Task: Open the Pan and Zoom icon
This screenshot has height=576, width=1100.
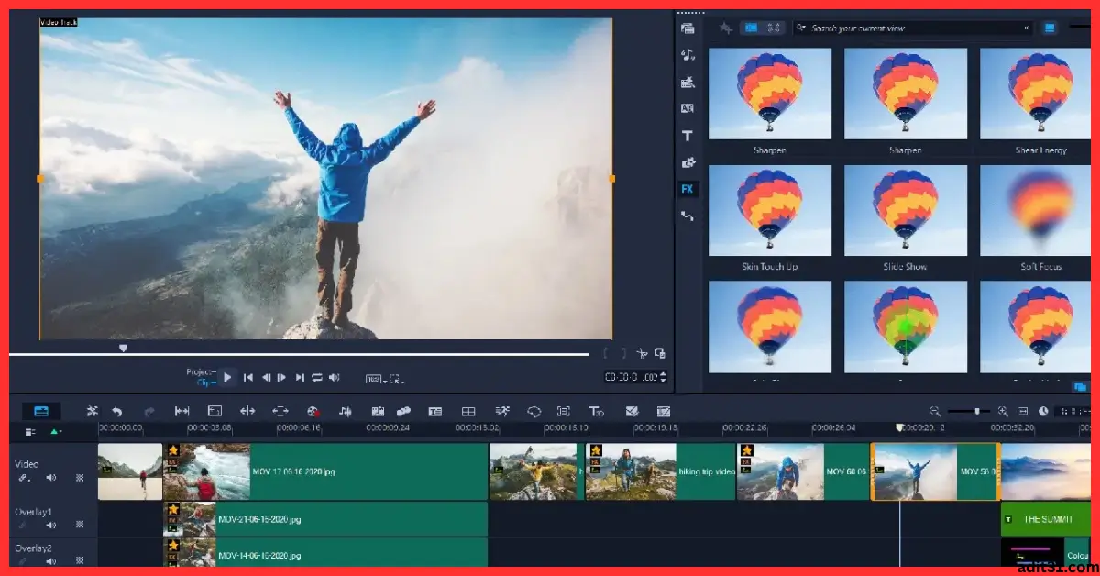Action: click(x=564, y=411)
